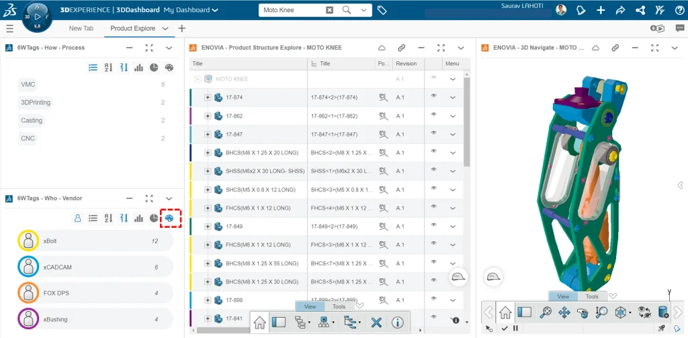Switch to the New Tab tab
688x338 pixels.
(81, 28)
